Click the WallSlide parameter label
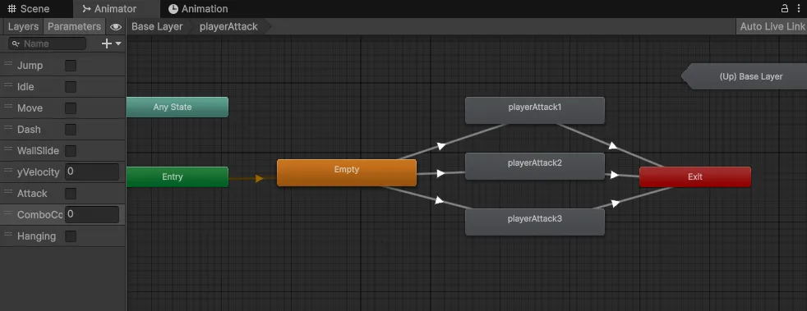The width and height of the screenshot is (807, 311). pyautogui.click(x=38, y=151)
